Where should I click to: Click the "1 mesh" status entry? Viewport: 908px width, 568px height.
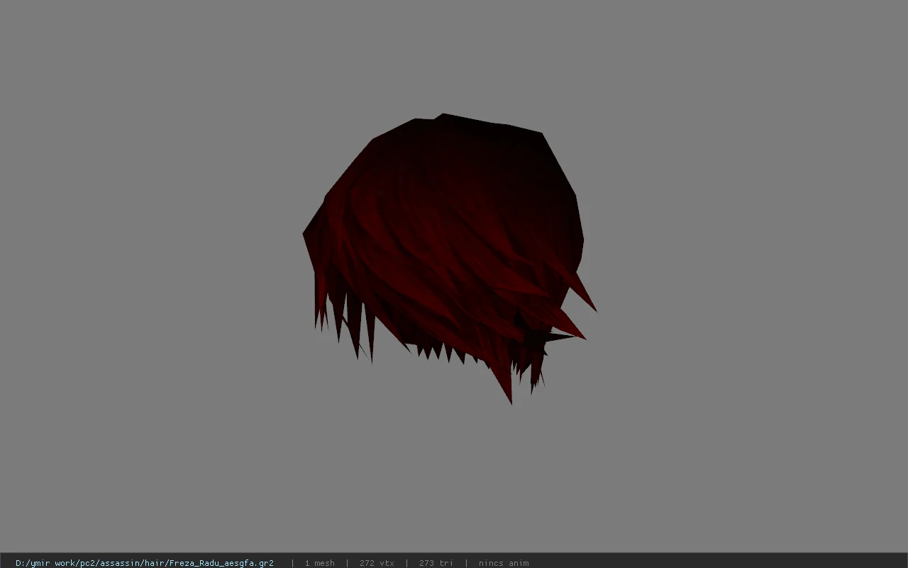[319, 563]
